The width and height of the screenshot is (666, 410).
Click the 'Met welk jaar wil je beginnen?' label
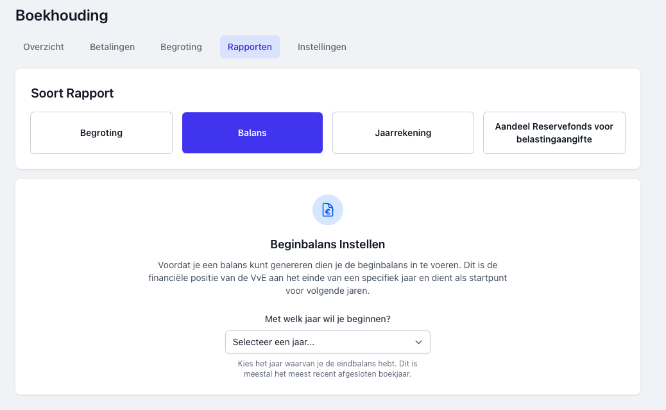[328, 319]
